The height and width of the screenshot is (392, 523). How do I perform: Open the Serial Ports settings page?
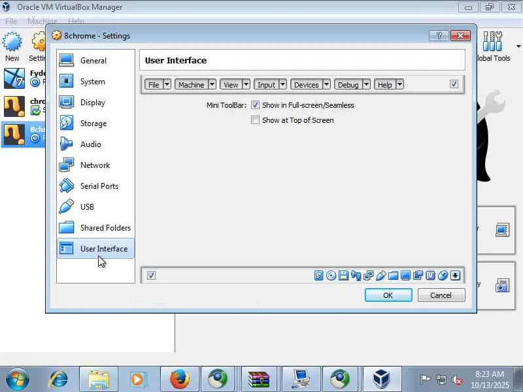click(95, 186)
